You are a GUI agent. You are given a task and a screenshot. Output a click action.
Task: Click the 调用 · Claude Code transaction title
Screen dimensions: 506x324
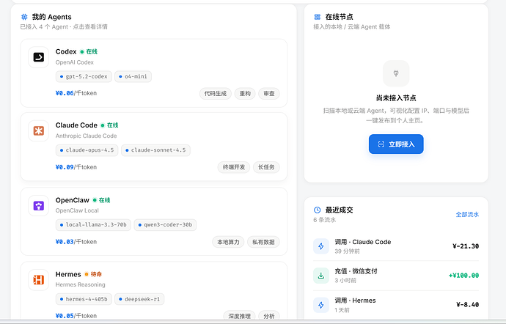click(363, 242)
